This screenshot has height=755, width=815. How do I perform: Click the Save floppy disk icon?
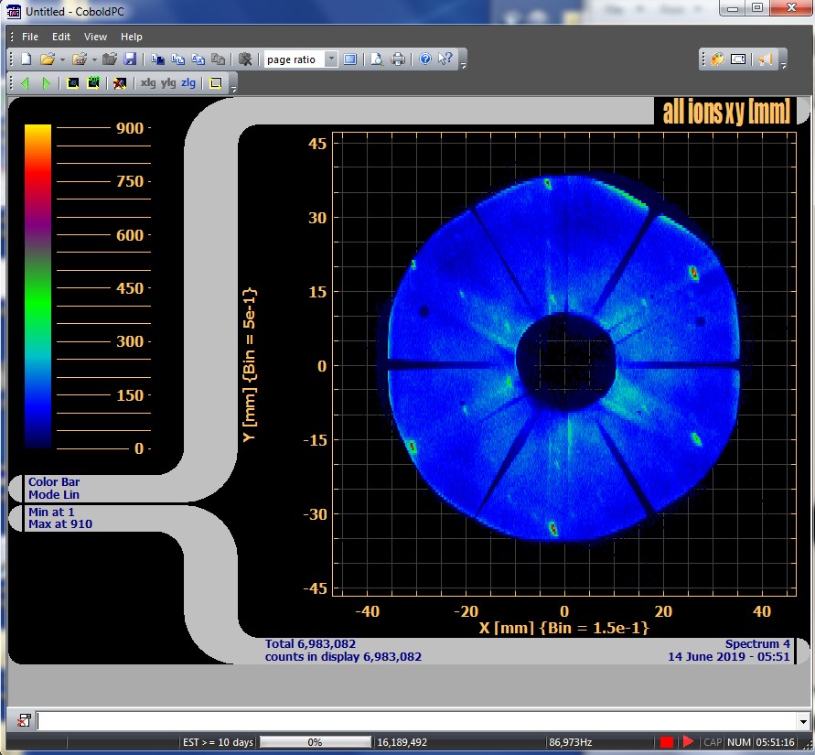[x=130, y=59]
